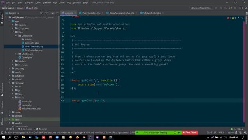The image size is (248, 140).
Task: Click routes breadcrumb in navigation bar
Action: click(20, 8)
